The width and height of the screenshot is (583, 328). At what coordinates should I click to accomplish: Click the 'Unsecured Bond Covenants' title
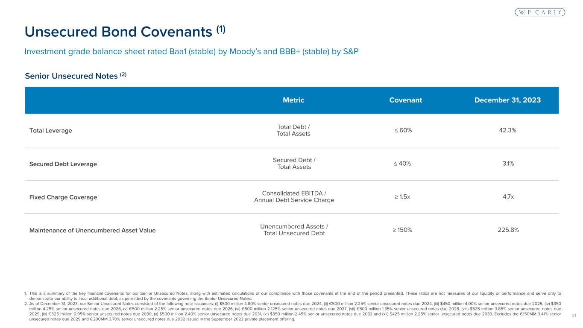coord(118,32)
